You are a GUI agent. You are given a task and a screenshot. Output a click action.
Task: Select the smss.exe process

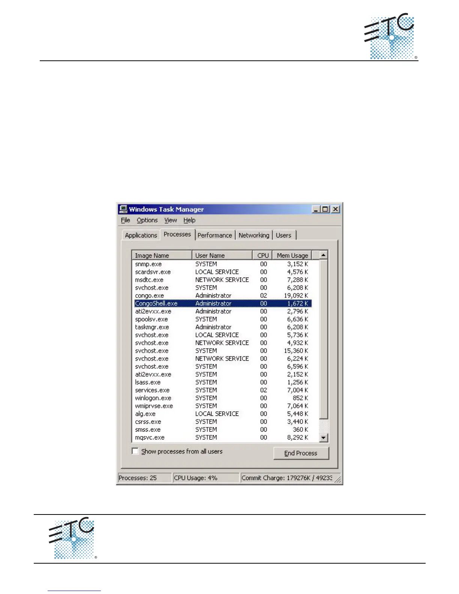tap(222, 429)
